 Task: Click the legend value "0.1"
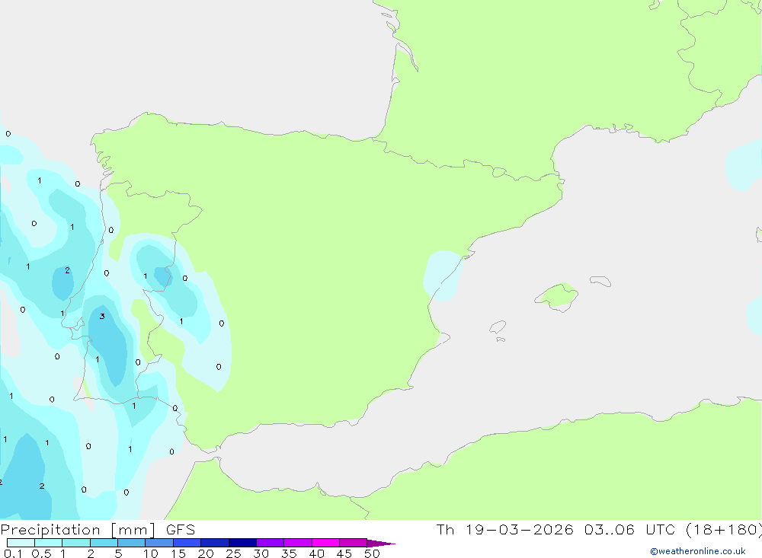(x=13, y=553)
